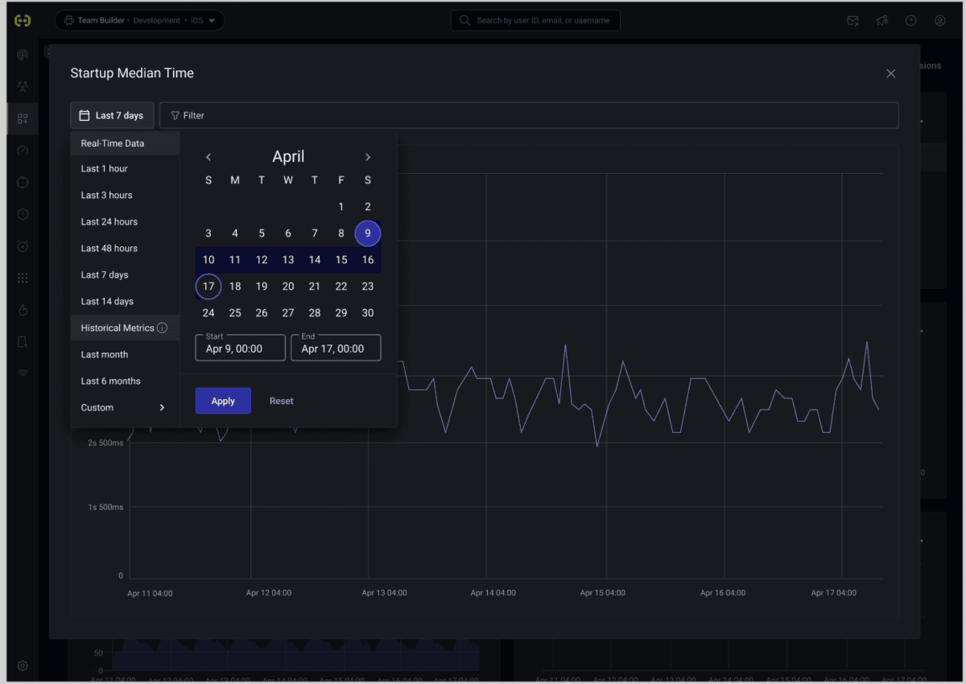Open the Team Builder app selector dropdown
The image size is (966, 684).
(x=139, y=21)
